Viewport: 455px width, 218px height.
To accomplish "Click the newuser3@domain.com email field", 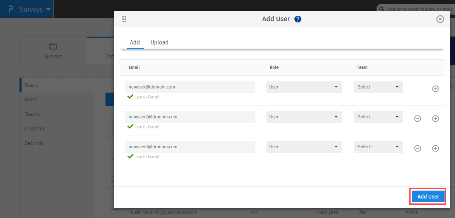I will (190, 147).
